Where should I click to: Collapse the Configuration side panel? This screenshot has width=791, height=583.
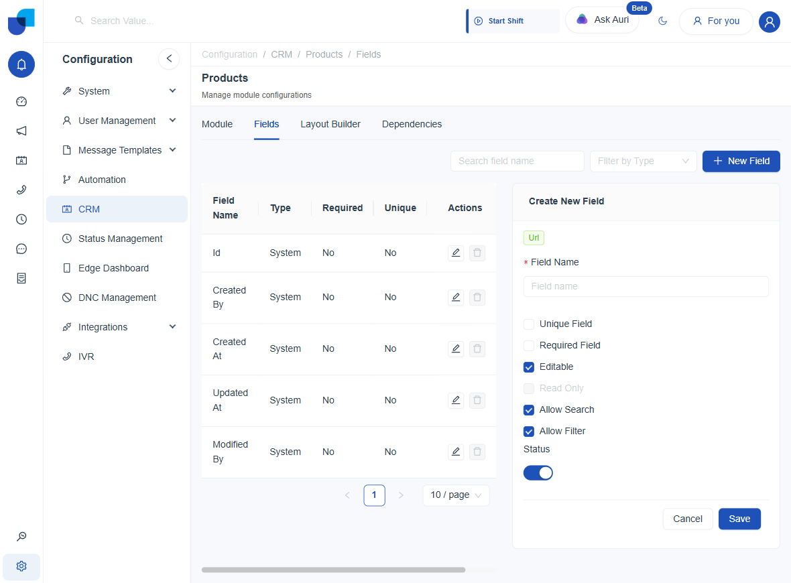pyautogui.click(x=169, y=58)
